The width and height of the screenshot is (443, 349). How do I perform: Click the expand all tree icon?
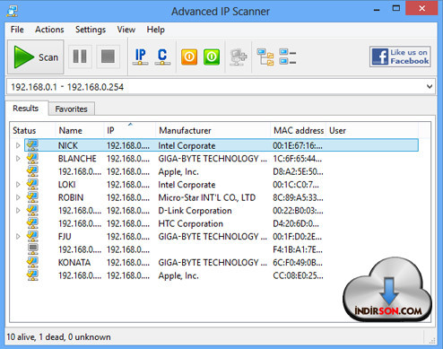(x=265, y=57)
